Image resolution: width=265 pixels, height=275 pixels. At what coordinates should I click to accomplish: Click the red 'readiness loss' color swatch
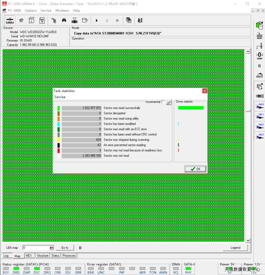[x=58, y=151]
